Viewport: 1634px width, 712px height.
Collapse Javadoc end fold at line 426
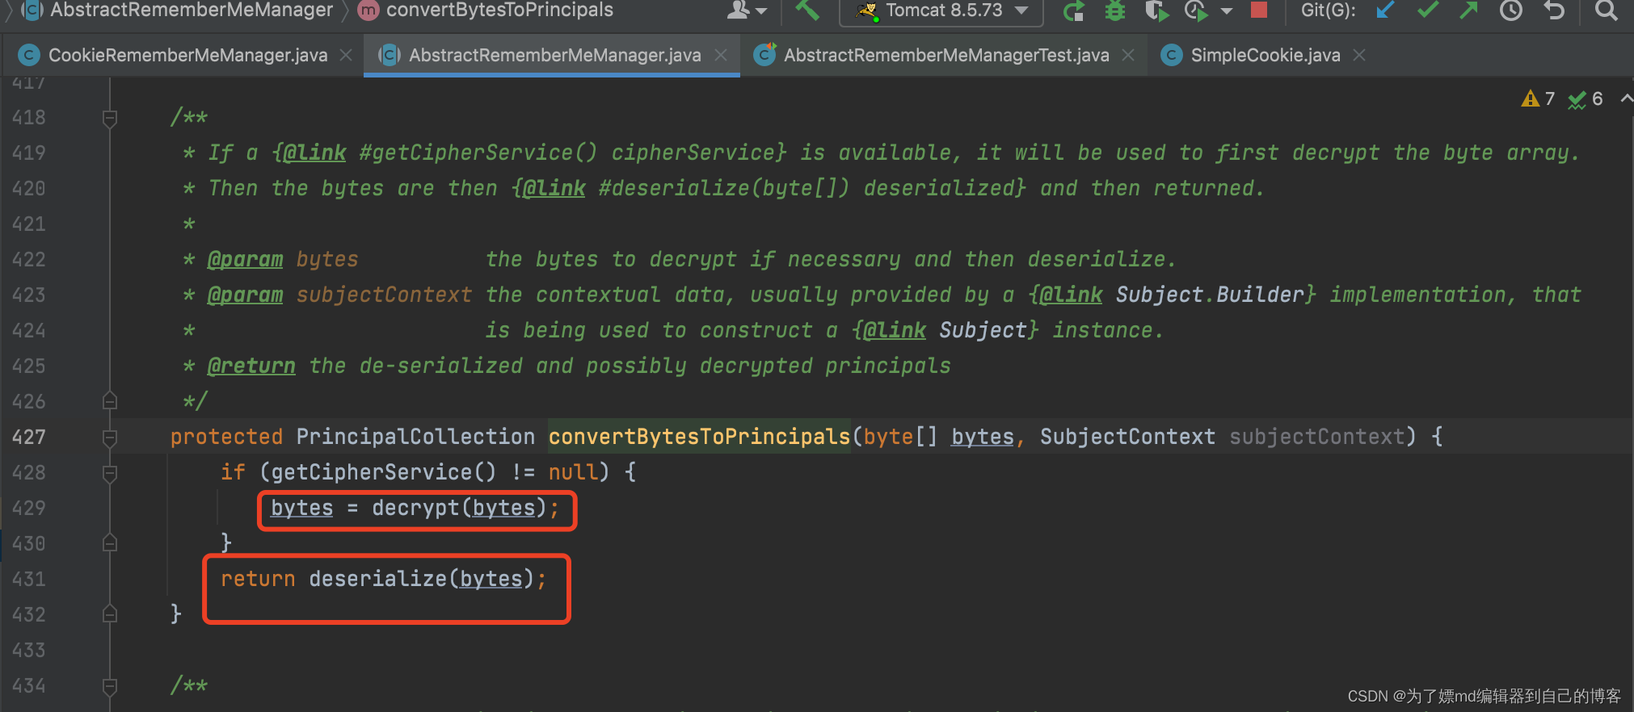pyautogui.click(x=110, y=401)
